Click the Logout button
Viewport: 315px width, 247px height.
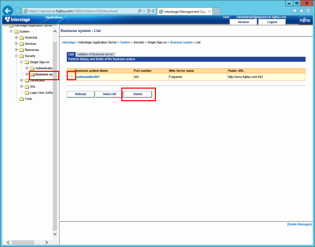(x=272, y=22)
